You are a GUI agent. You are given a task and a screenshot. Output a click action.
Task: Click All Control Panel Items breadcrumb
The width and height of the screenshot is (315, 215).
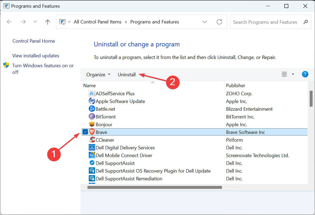coord(98,22)
